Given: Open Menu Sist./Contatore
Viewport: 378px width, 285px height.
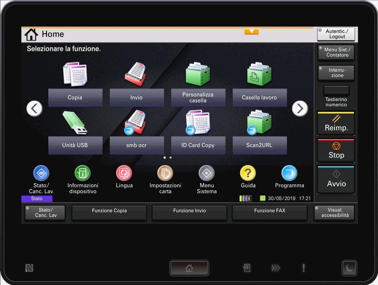Looking at the screenshot, I should coord(336,52).
